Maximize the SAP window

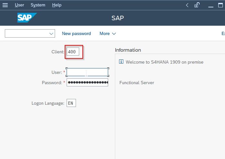coord(220,5)
